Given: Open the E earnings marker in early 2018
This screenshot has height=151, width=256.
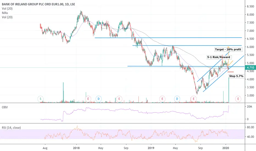Looking at the screenshot, I should [x=88, y=99].
